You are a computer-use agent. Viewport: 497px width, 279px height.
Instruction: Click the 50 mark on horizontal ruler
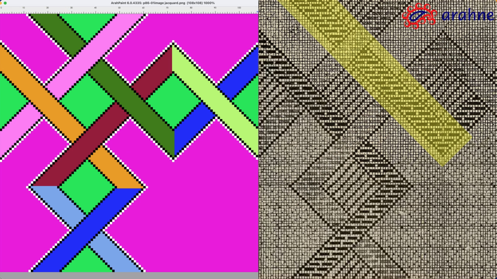coord(119,8)
